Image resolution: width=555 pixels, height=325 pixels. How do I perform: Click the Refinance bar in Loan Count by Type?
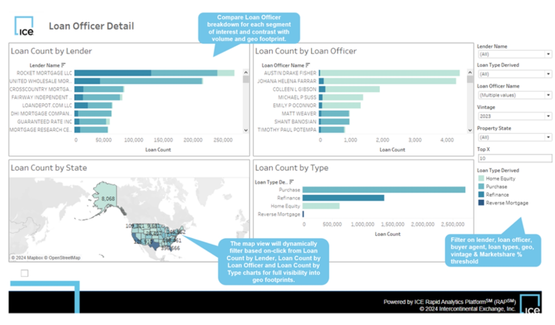[x=343, y=198]
